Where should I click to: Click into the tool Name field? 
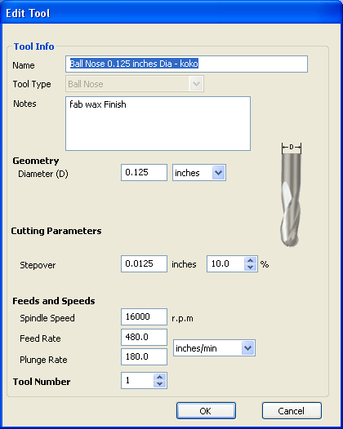coord(186,64)
